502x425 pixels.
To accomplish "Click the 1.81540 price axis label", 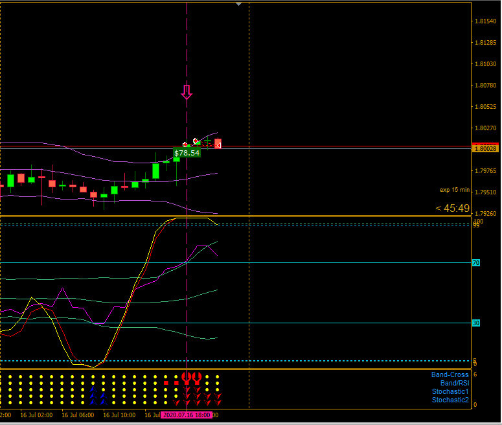I will point(486,21).
